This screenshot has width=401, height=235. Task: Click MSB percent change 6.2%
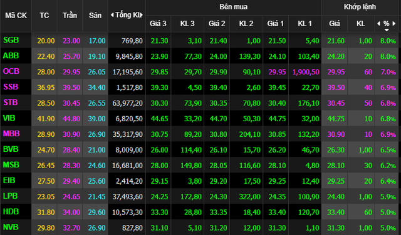click(x=388, y=166)
